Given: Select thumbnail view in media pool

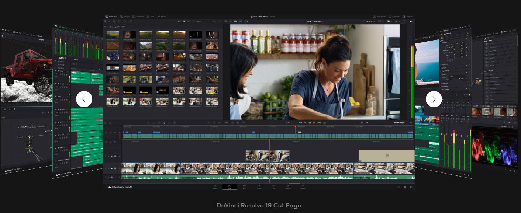Looking at the screenshot, I should (x=184, y=21).
